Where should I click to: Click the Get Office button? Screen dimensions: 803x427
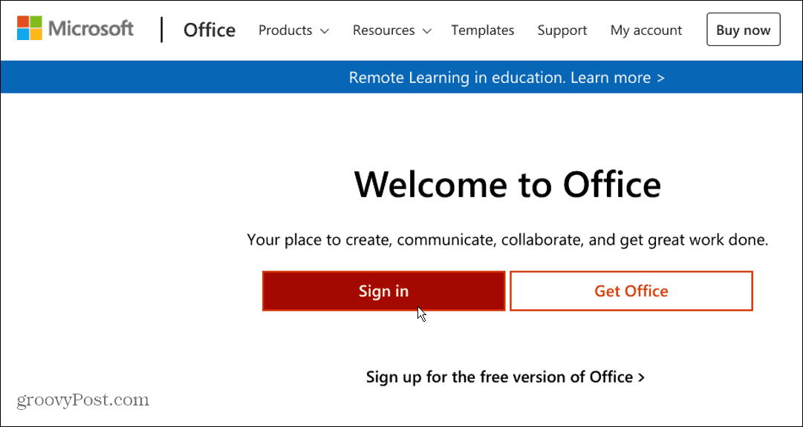click(631, 291)
